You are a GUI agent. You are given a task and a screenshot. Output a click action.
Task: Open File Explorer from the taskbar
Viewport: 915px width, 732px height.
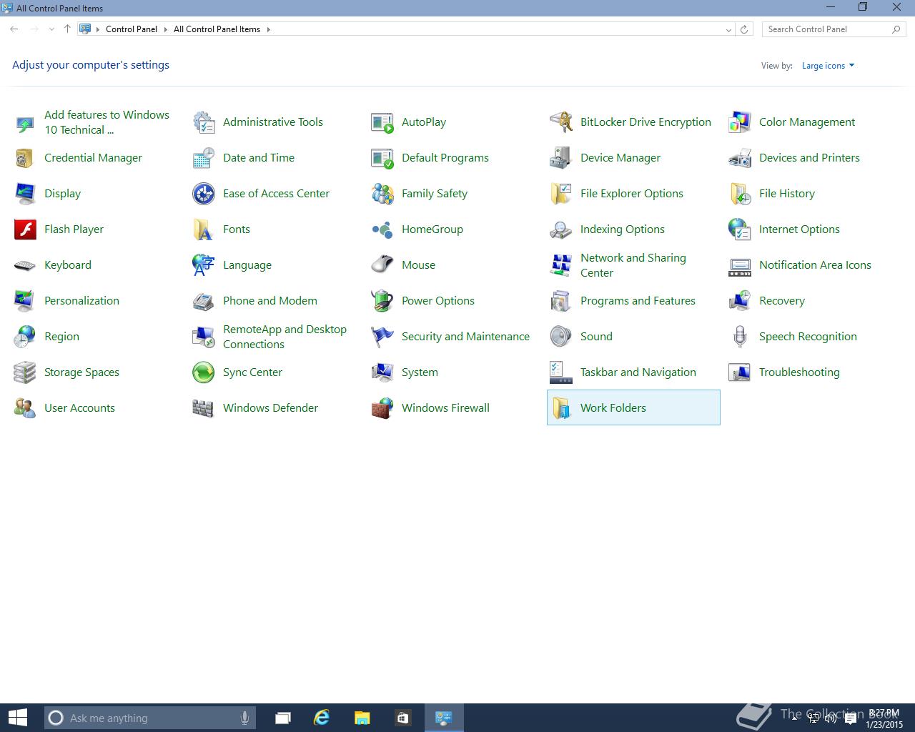click(x=362, y=718)
